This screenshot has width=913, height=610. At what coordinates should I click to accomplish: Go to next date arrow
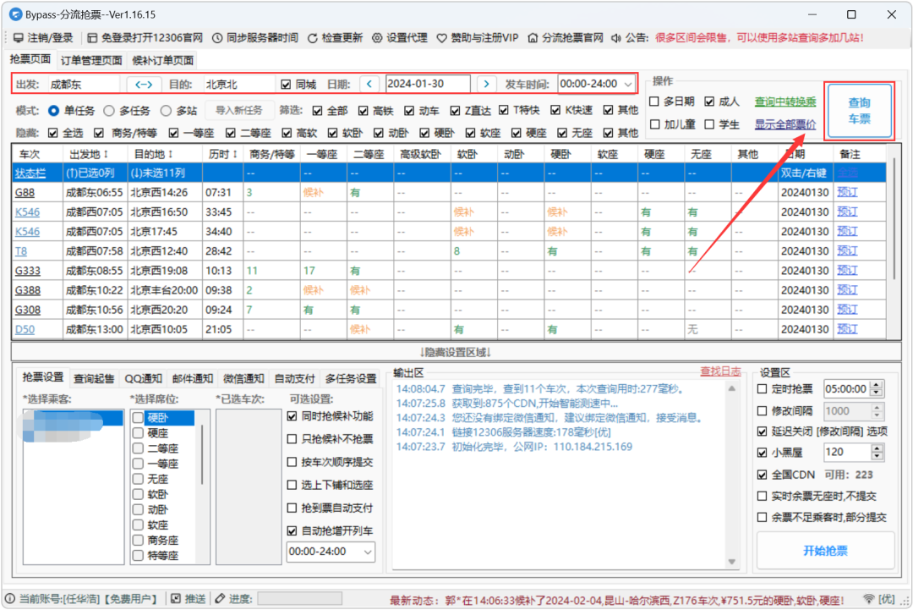pos(485,85)
